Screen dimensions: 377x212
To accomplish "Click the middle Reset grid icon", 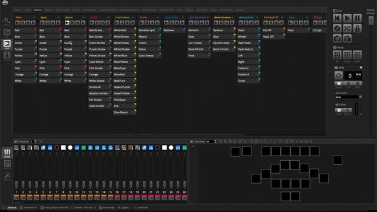I will [x=347, y=55].
